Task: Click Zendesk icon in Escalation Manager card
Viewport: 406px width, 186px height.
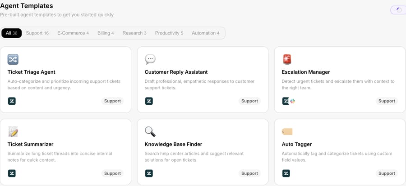Action: pos(286,101)
